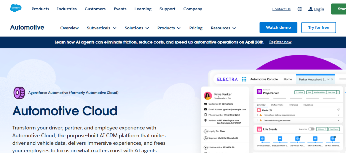Open the Events menu
Image resolution: width=346 pixels, height=153 pixels.
pos(120,9)
